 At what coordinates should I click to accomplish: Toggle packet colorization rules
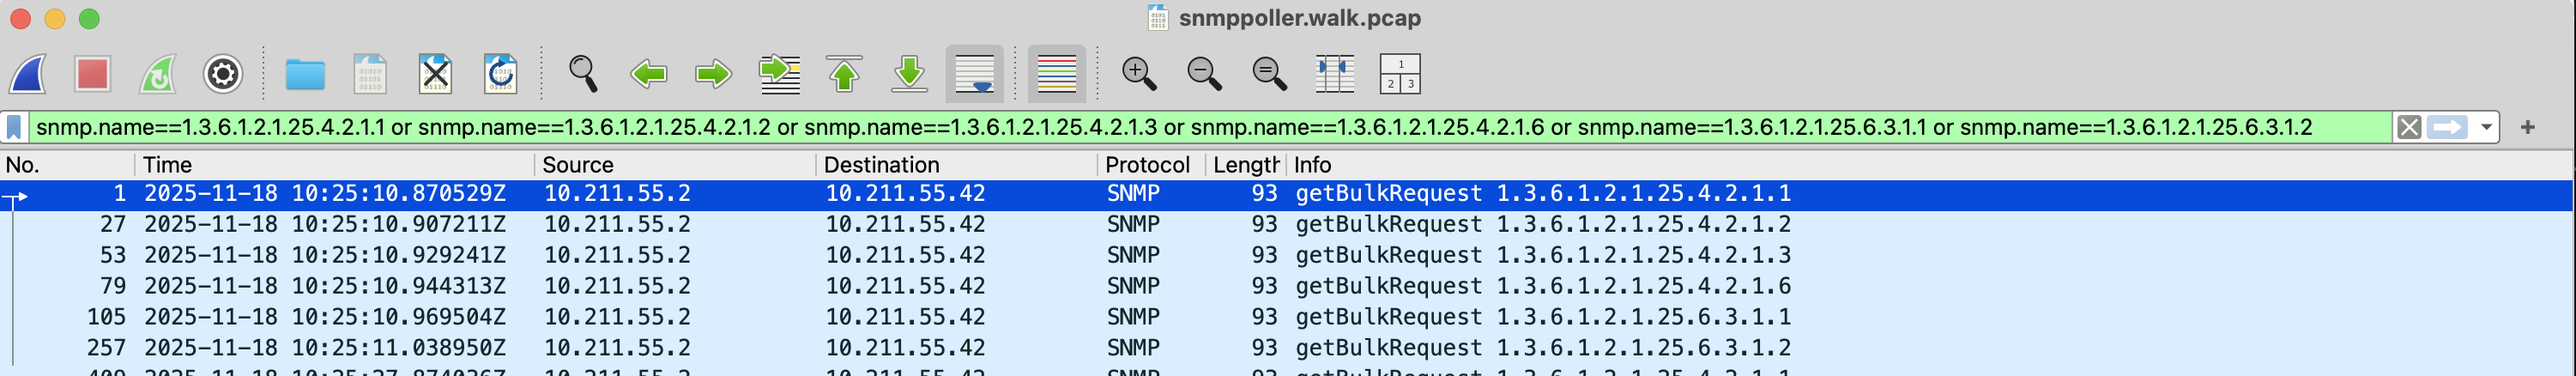tap(1056, 74)
